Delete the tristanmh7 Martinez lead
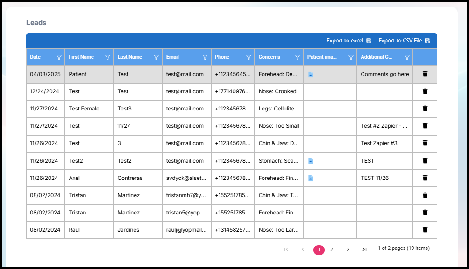The image size is (469, 269). (425, 195)
